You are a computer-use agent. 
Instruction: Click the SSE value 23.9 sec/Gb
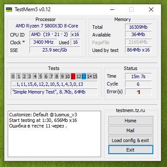(x=55, y=50)
